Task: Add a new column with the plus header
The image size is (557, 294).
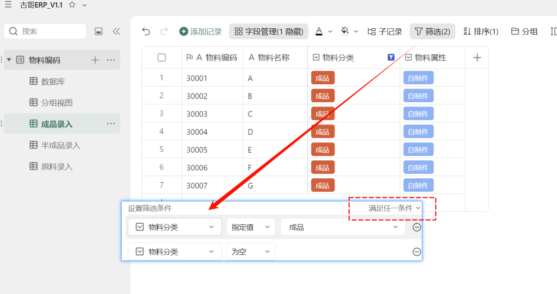Action: click(477, 58)
